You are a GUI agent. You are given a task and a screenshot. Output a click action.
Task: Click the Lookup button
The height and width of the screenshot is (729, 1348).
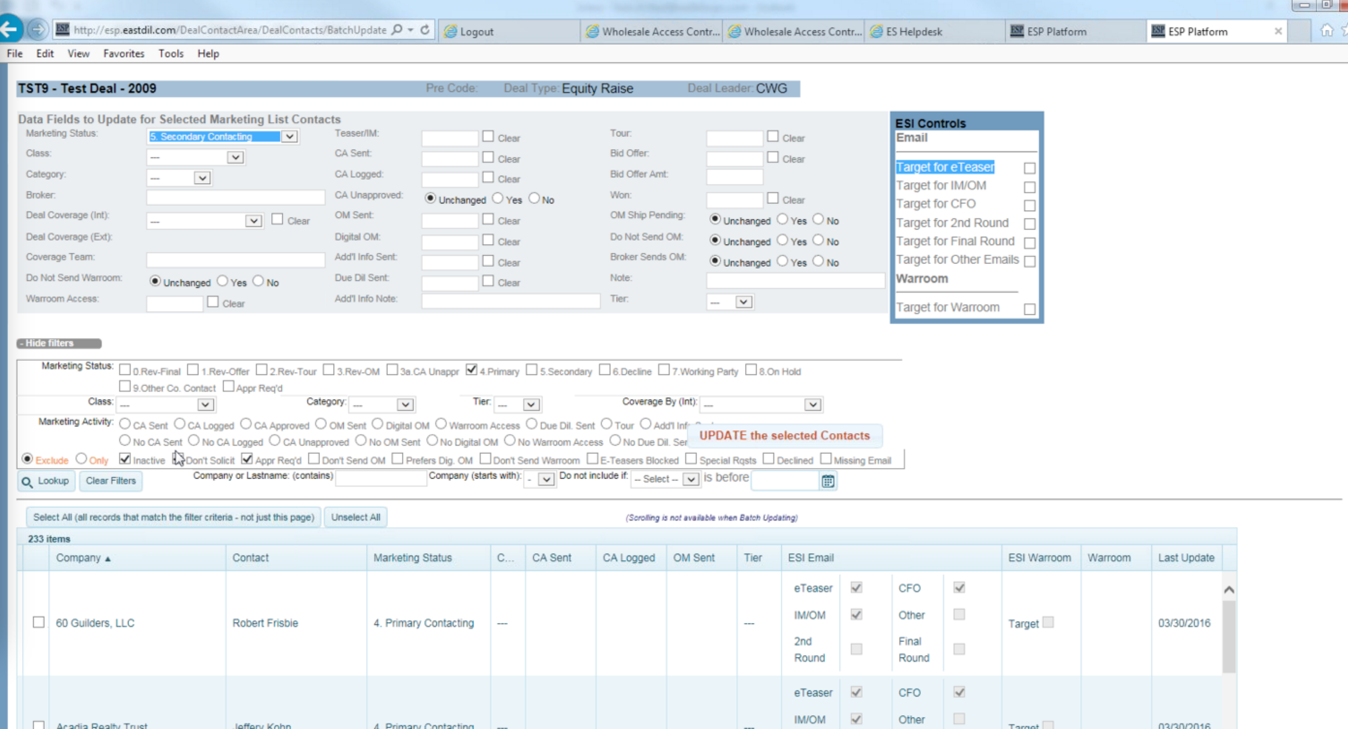(46, 480)
